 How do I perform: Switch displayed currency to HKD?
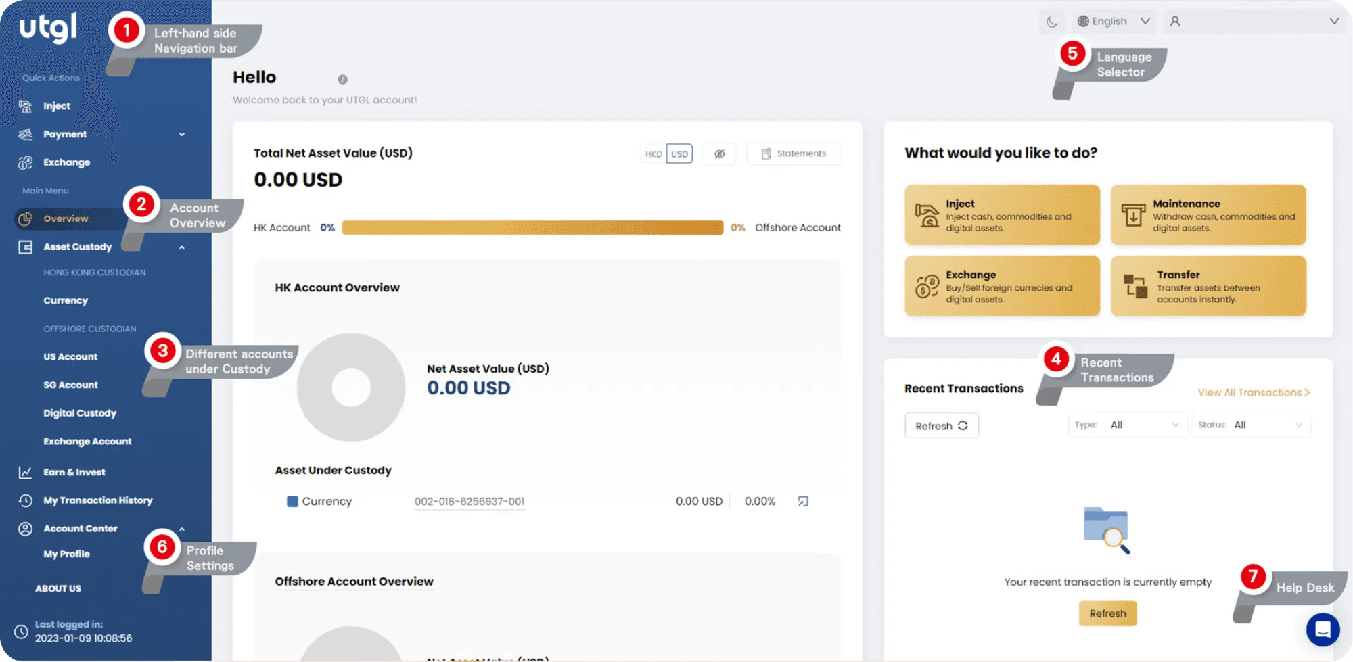click(653, 153)
